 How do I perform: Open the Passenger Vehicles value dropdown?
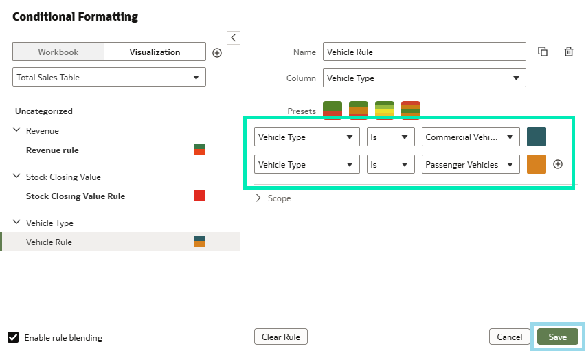pos(471,164)
